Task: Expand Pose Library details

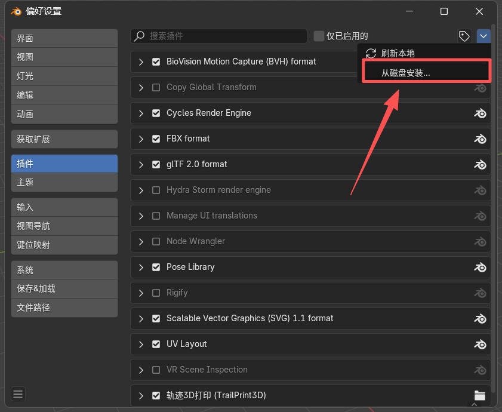Action: 141,267
